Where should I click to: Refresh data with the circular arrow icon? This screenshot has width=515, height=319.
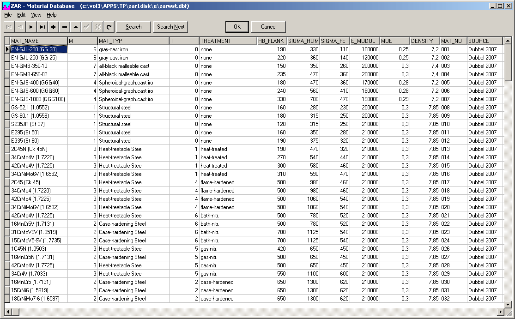(109, 27)
